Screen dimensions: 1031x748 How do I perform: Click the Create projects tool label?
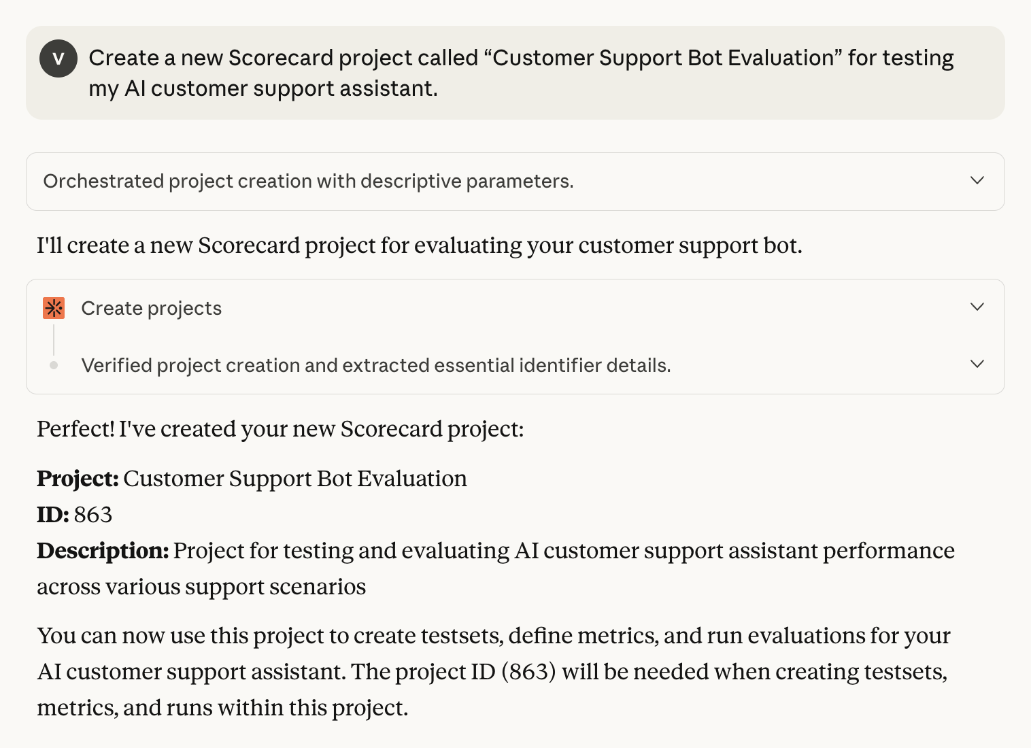[x=152, y=309]
